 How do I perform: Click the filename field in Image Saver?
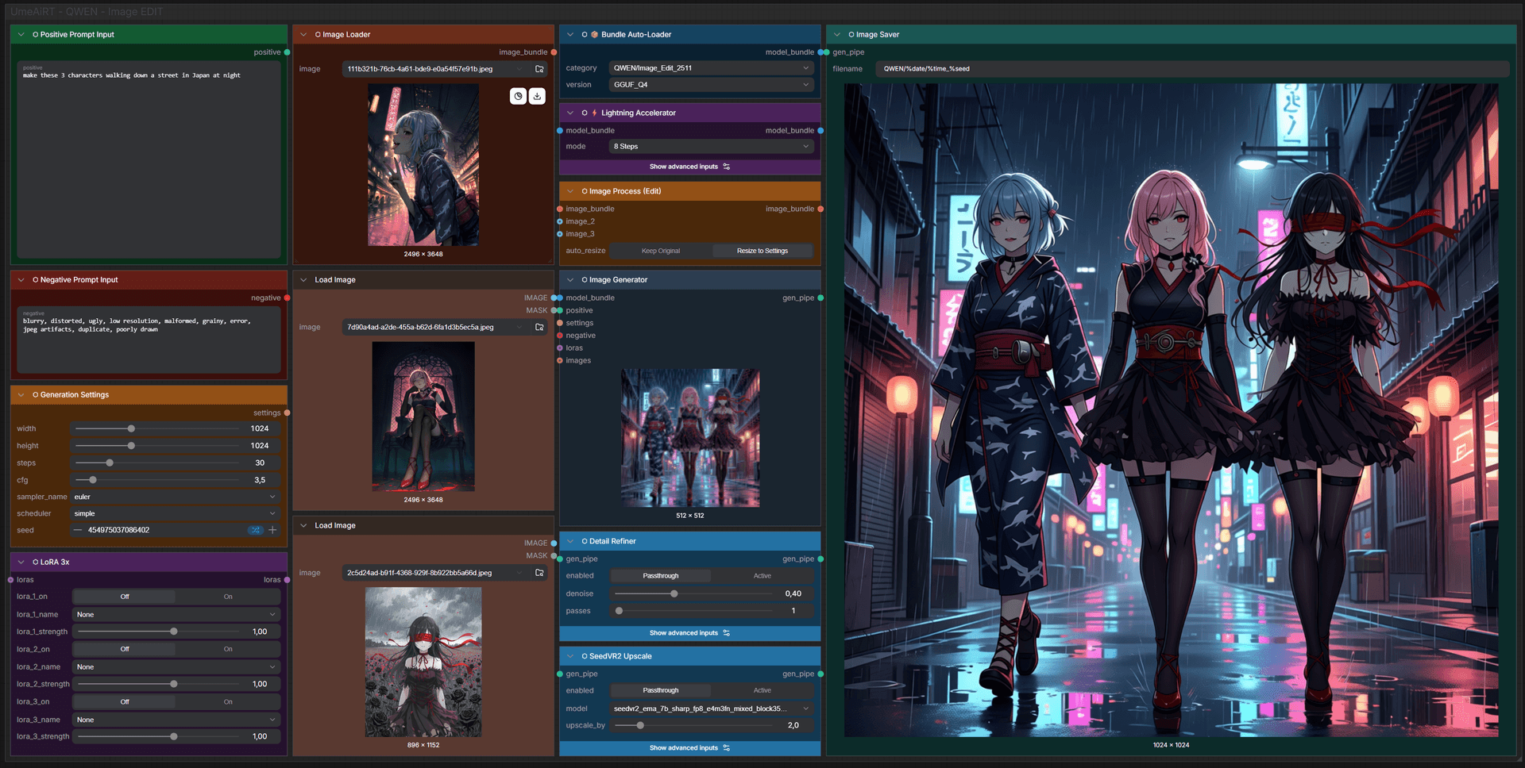[1191, 69]
